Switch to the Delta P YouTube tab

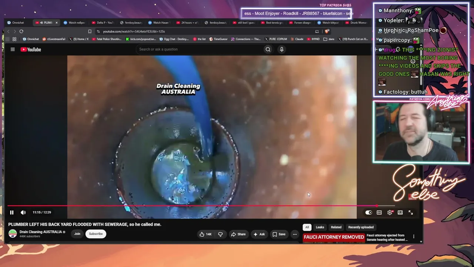pyautogui.click(x=103, y=23)
